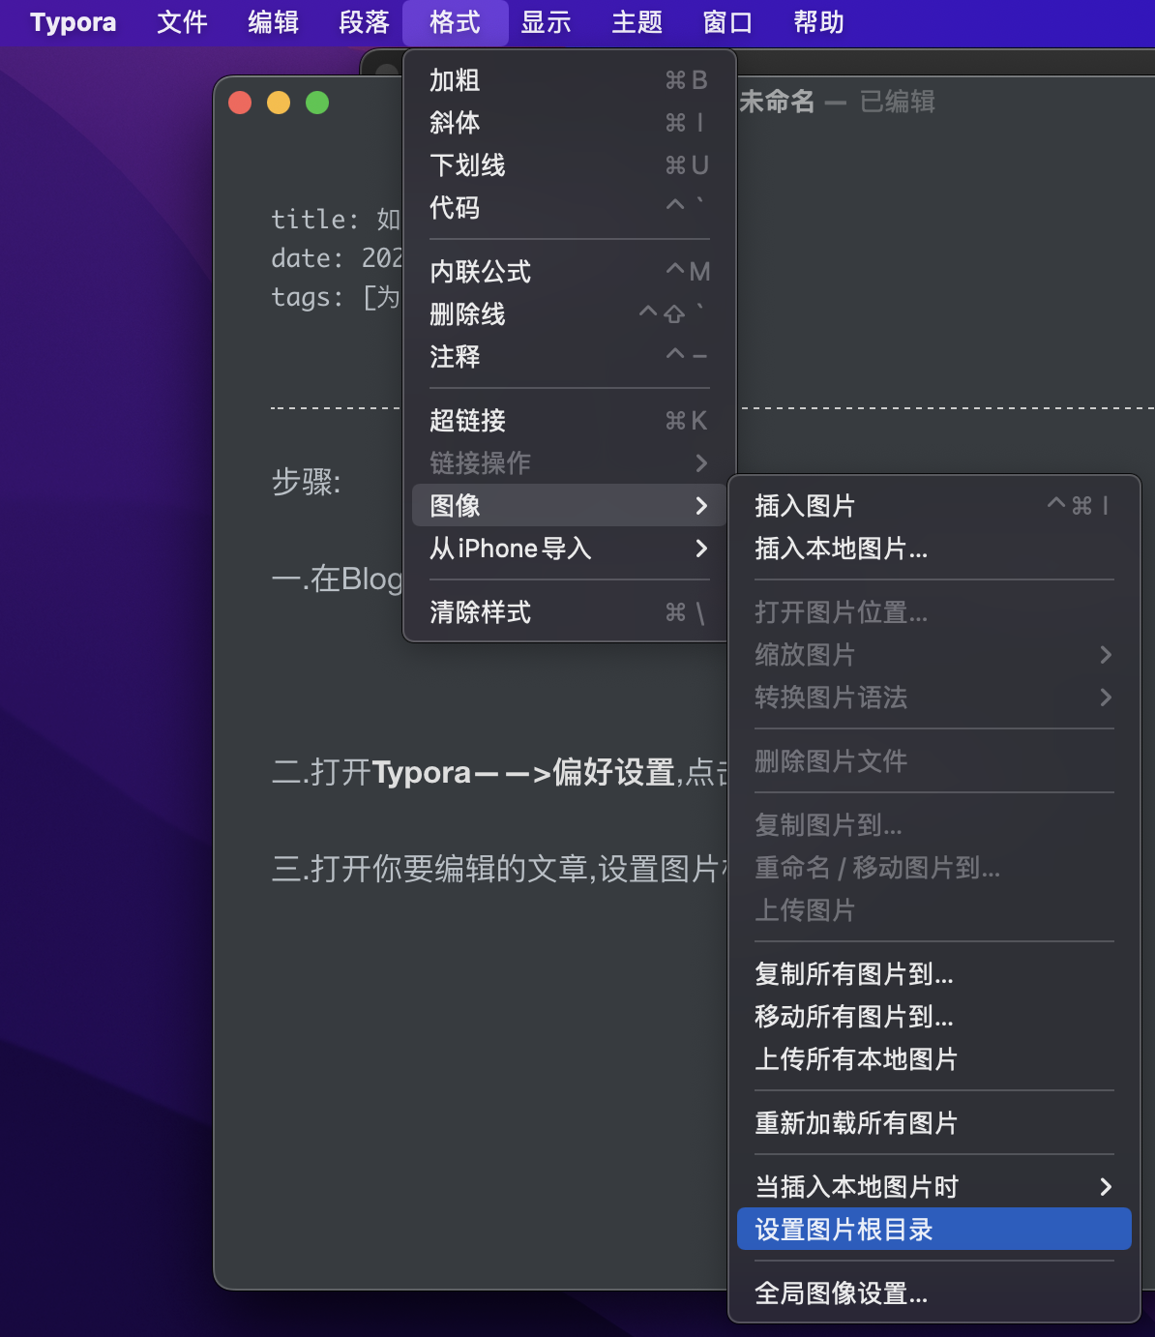Expand the 从 iPhone 导入 submenu
The height and width of the screenshot is (1337, 1155).
coord(568,549)
